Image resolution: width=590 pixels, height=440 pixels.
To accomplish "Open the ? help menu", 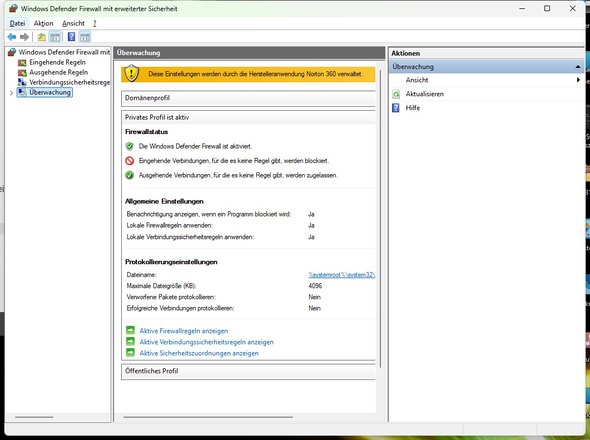I will [95, 23].
